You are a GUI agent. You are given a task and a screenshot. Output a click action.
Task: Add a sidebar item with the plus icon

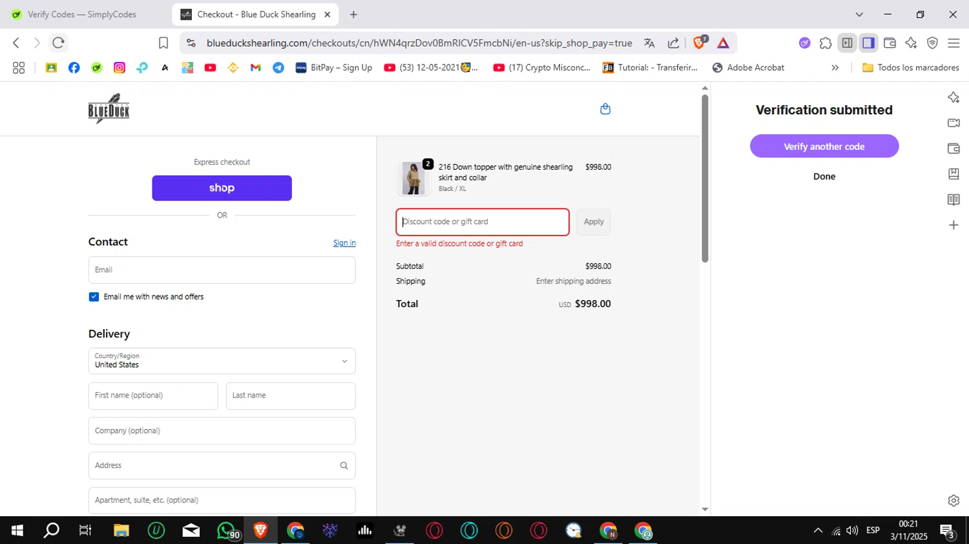coord(953,225)
